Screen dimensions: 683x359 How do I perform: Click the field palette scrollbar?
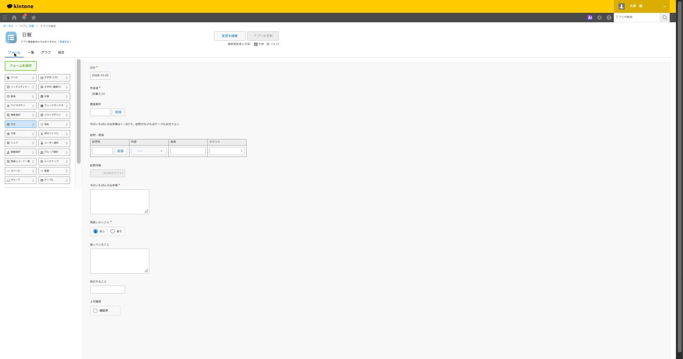(79, 111)
